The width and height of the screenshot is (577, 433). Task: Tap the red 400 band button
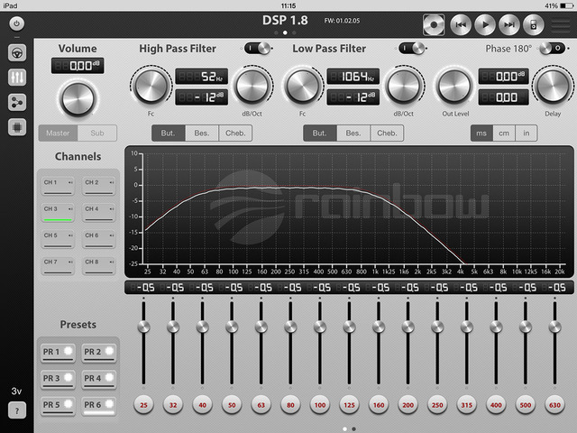(x=496, y=405)
